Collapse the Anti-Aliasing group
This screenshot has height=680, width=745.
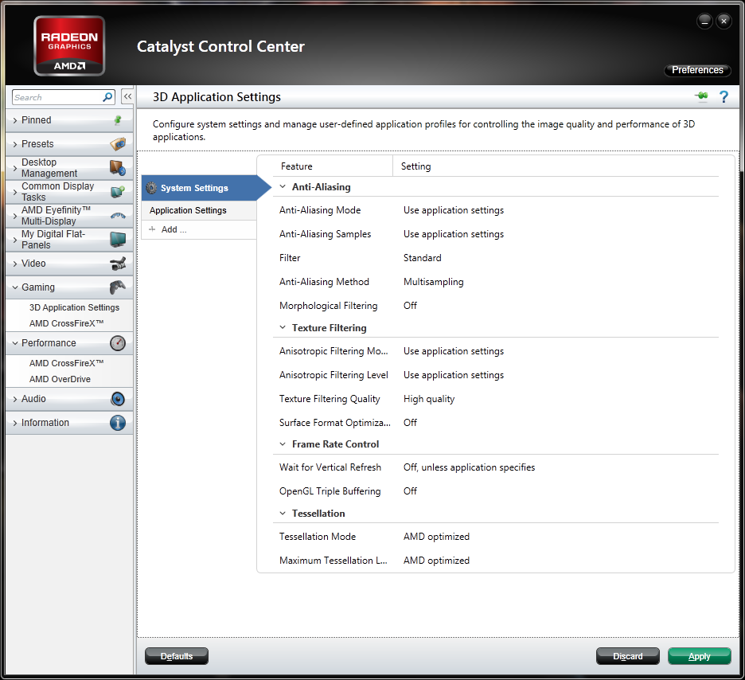click(x=283, y=187)
